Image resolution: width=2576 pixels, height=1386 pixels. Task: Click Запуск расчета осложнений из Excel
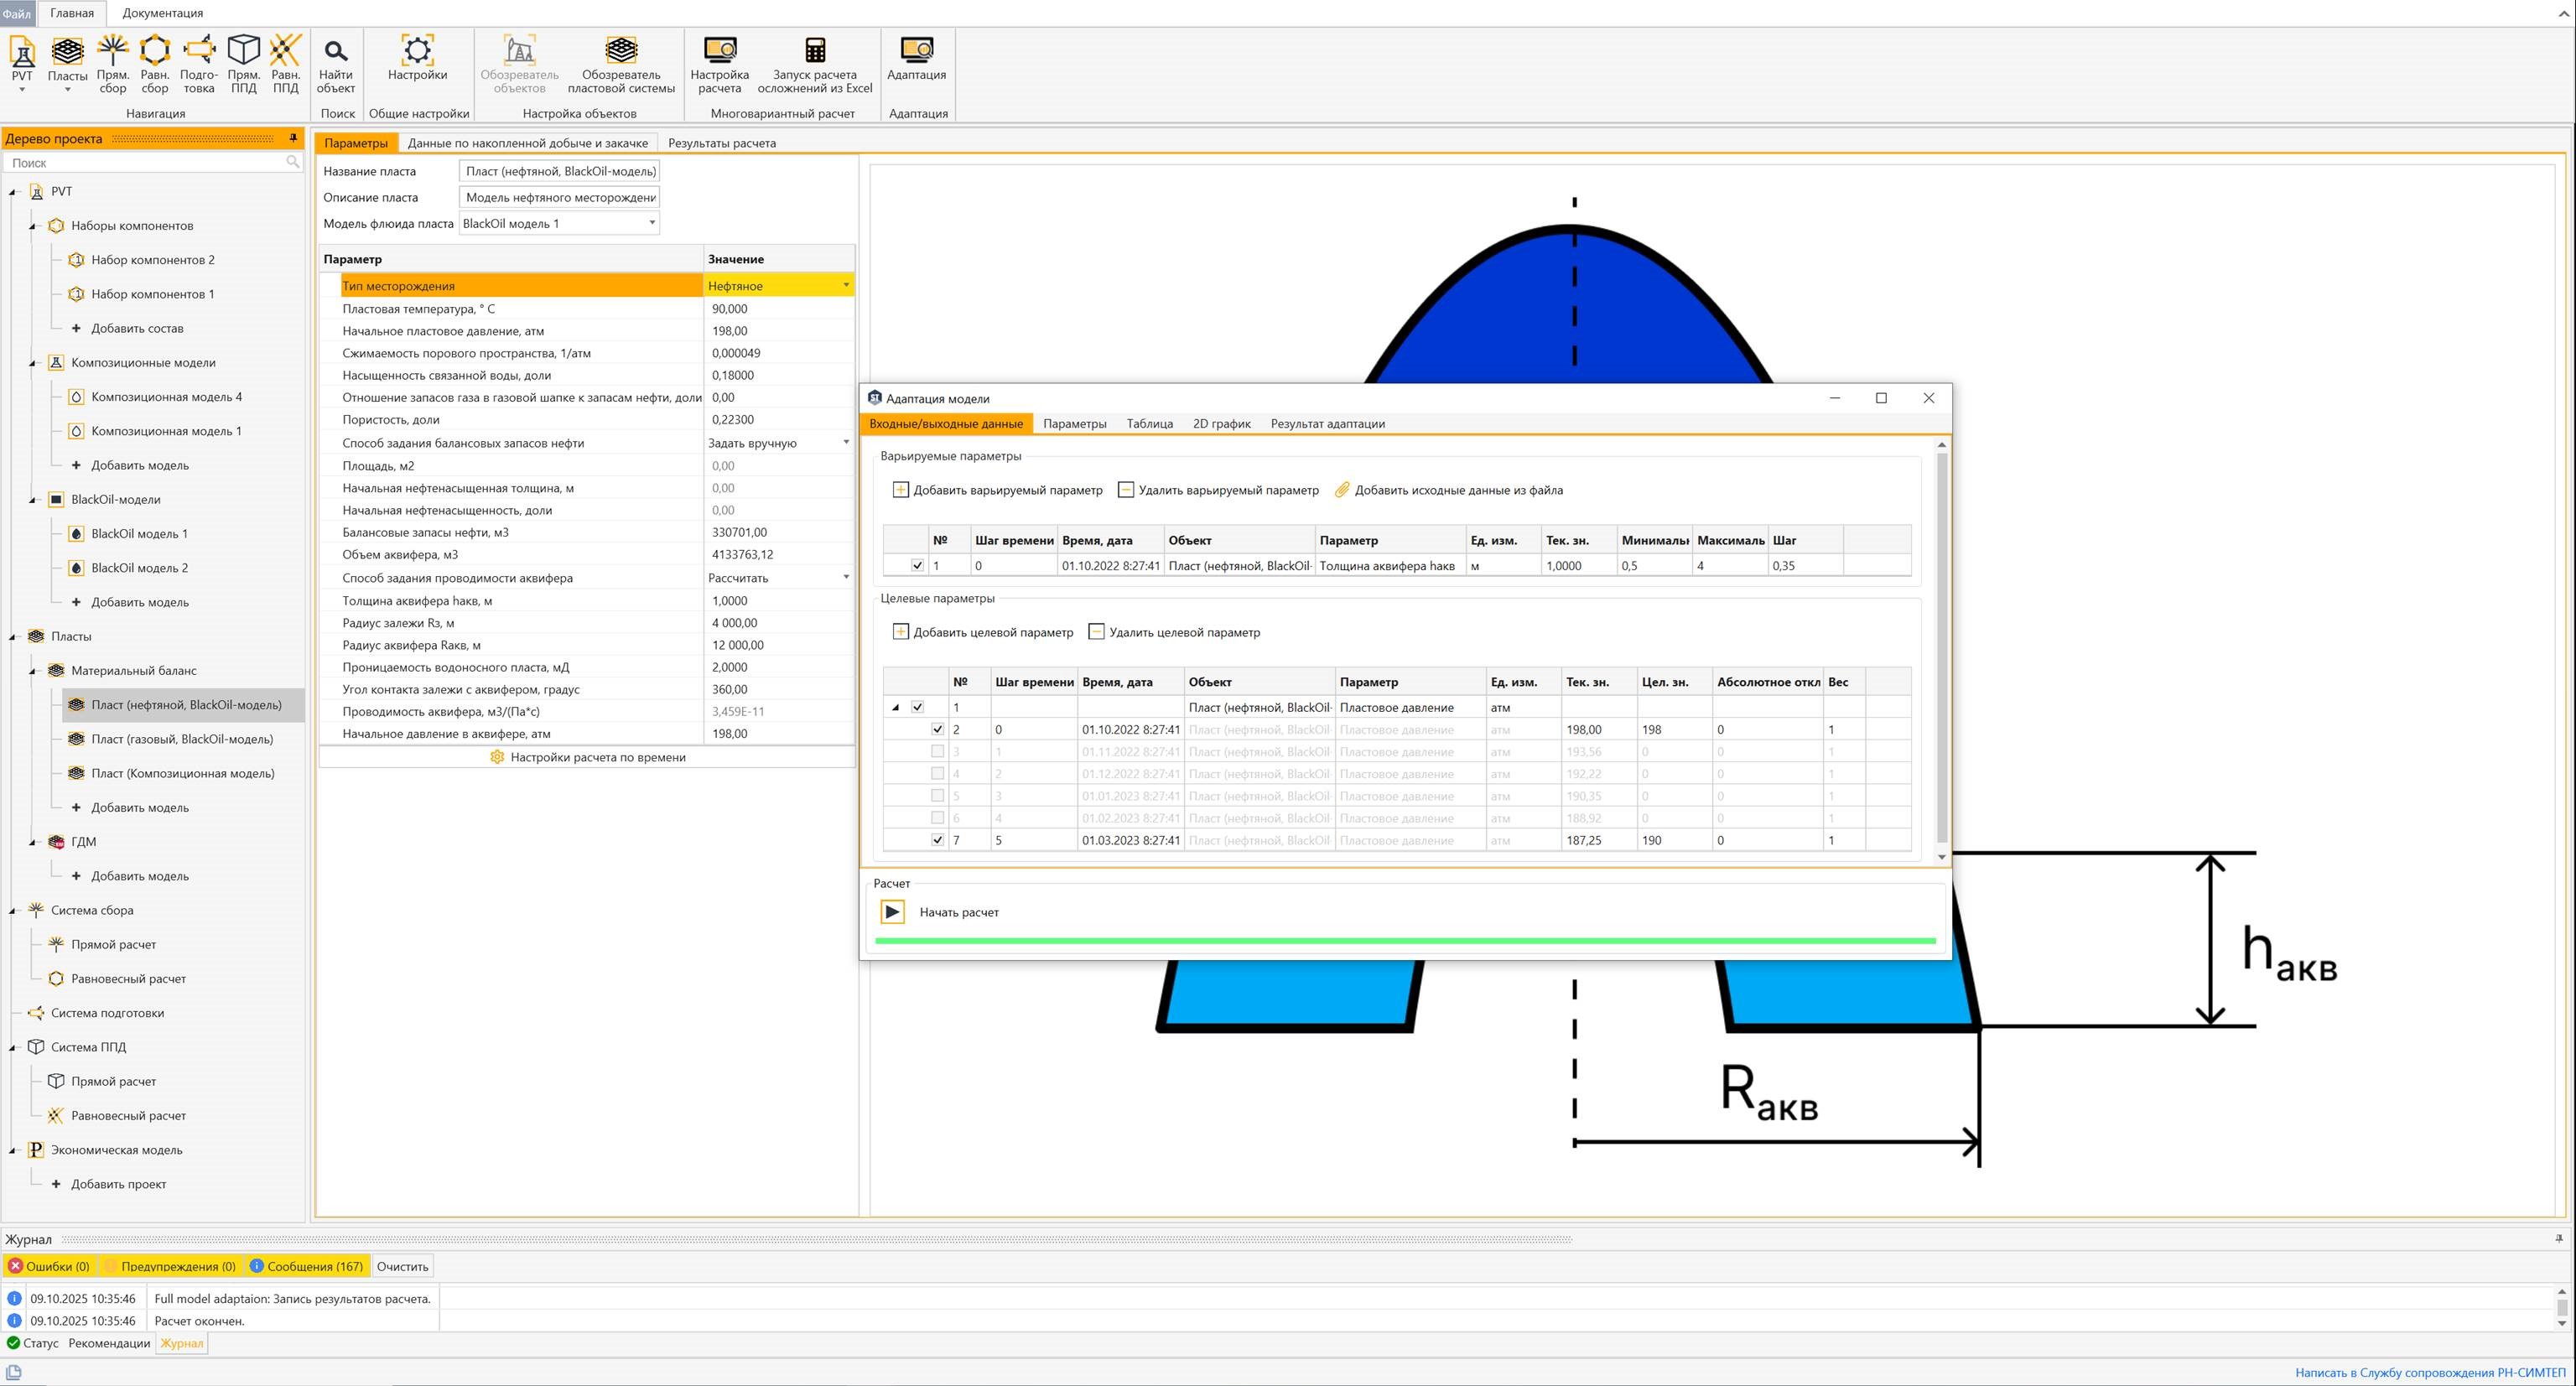click(814, 64)
